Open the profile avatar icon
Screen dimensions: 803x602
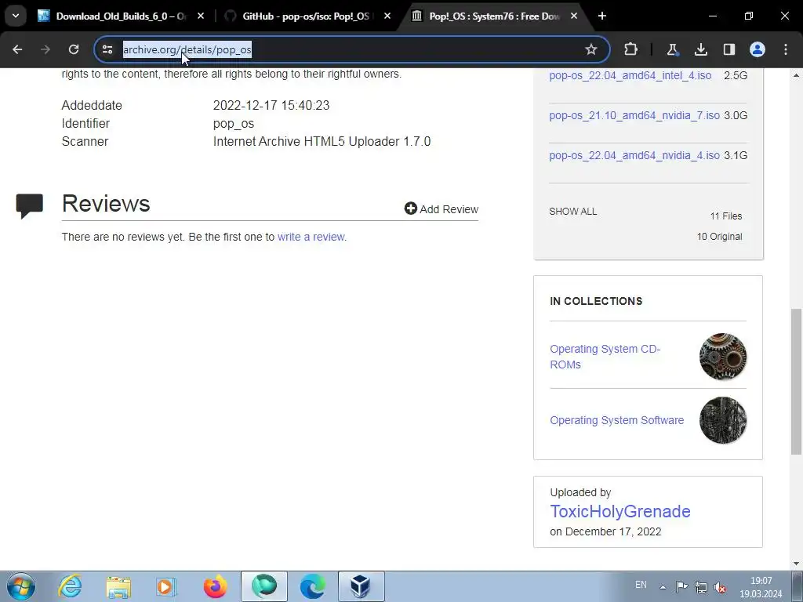tap(758, 49)
